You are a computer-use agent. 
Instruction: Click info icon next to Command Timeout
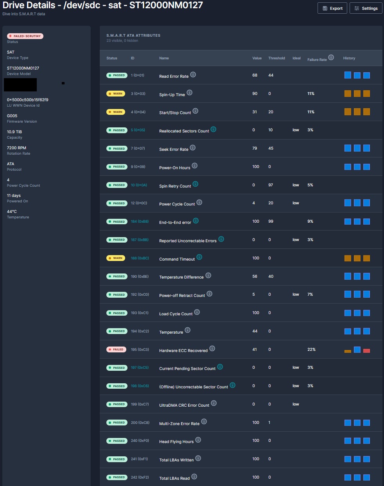199,257
